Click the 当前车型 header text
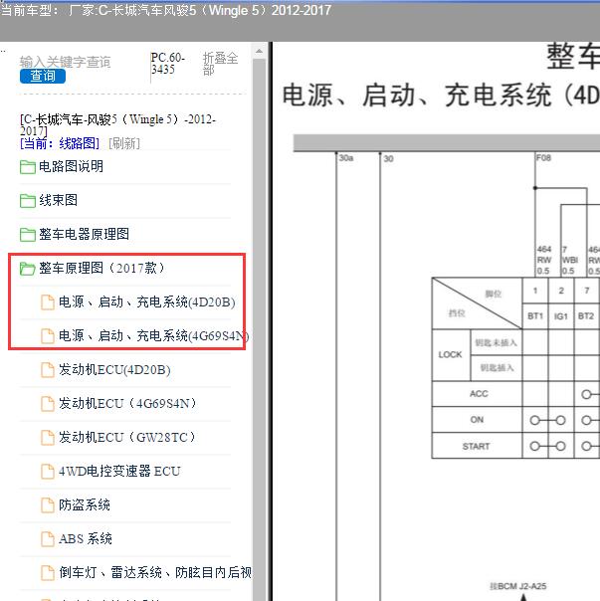 click(165, 10)
